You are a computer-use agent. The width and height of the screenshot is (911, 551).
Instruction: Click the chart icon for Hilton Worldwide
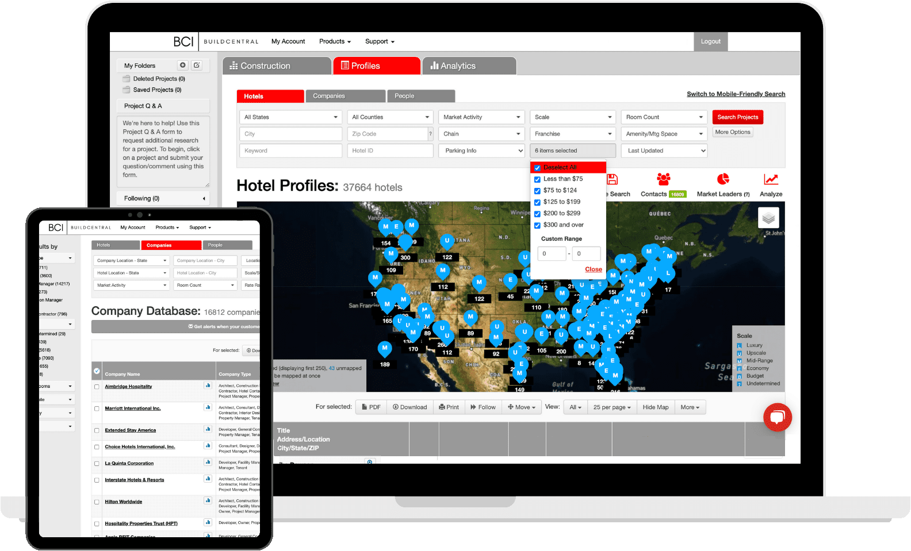click(208, 500)
